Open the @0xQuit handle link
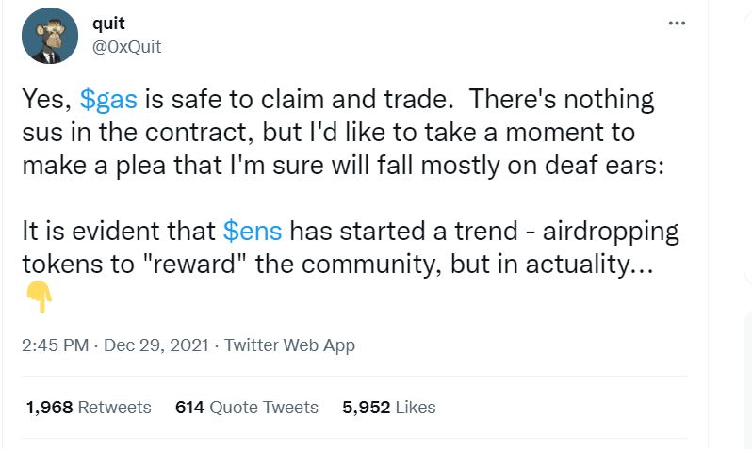 [127, 46]
